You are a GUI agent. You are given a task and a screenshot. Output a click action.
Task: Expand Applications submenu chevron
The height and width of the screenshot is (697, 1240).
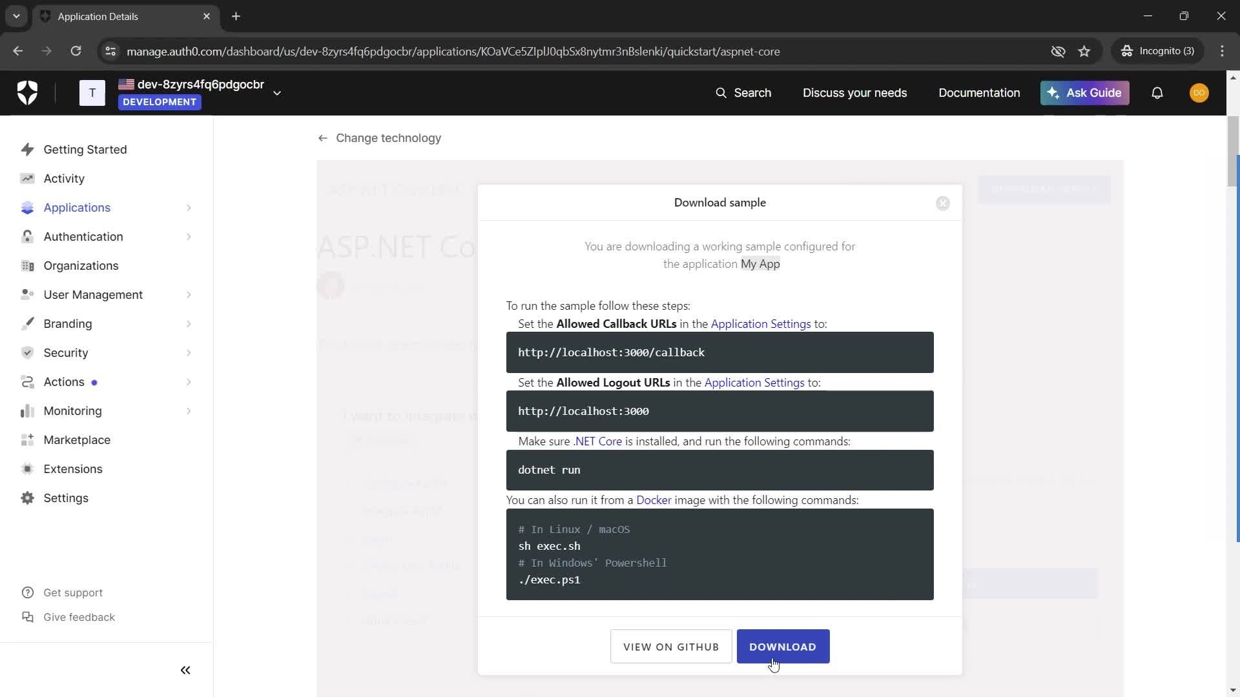[189, 208]
